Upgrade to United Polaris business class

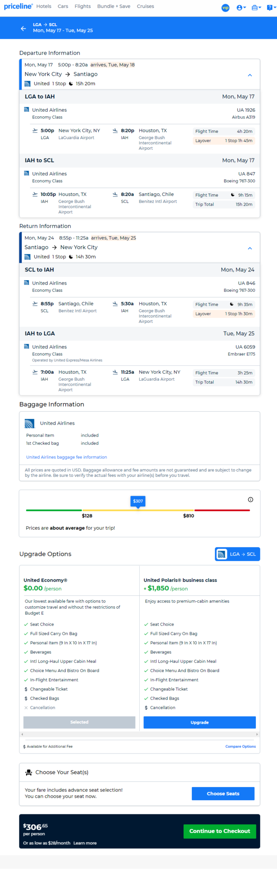(200, 722)
